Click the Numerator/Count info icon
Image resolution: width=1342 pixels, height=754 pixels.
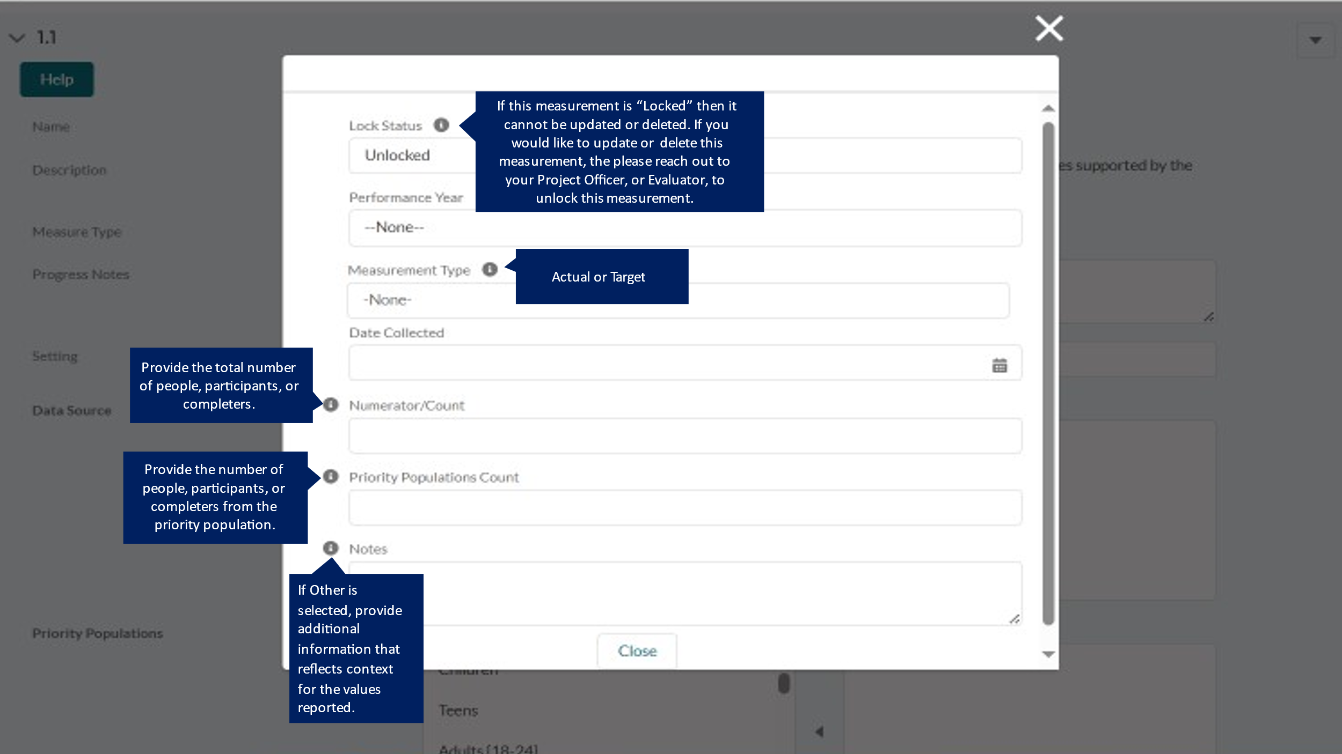(x=331, y=404)
